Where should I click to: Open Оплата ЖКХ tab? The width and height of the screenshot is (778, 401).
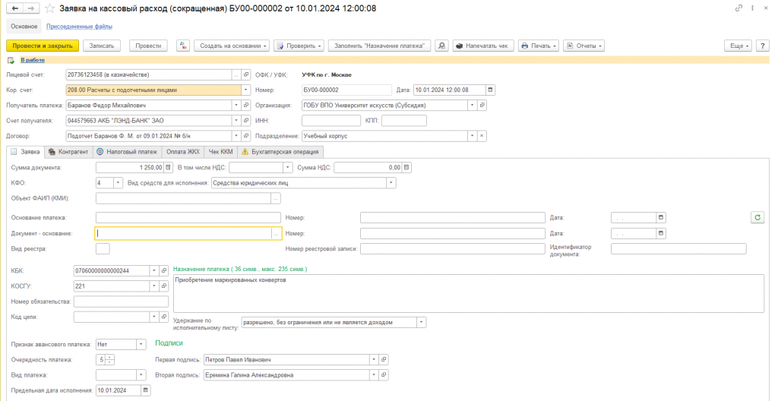pos(183,151)
